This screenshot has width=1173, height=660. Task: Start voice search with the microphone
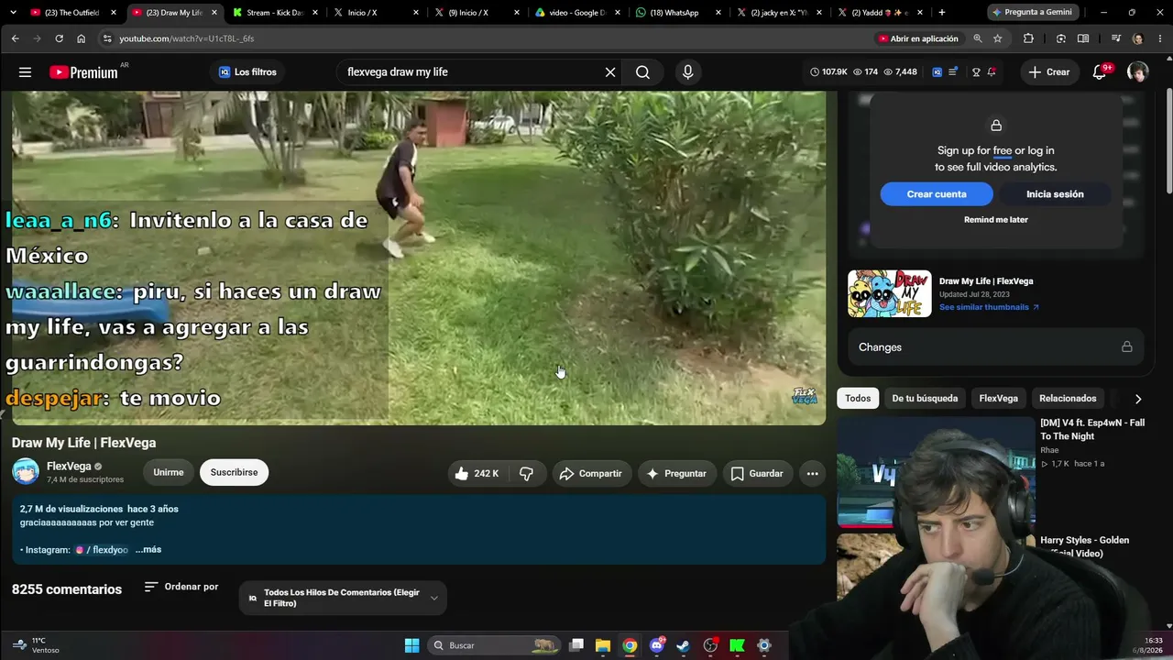(688, 72)
